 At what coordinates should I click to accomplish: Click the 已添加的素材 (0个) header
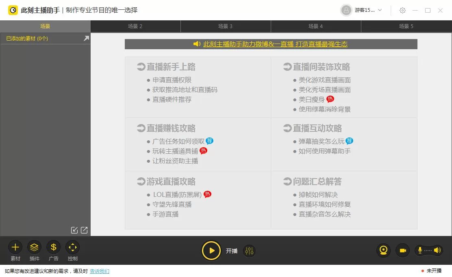(27, 38)
